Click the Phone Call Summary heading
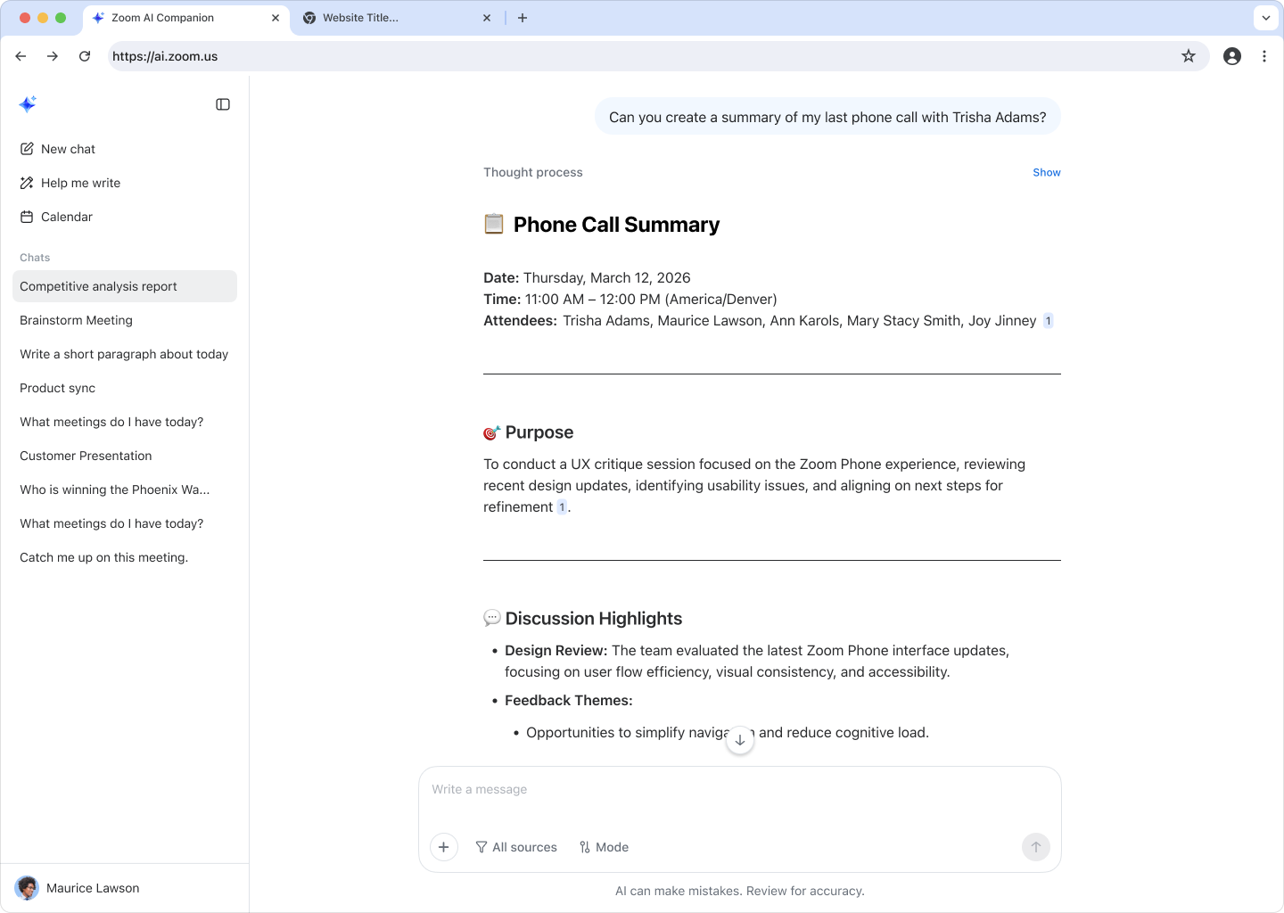The height and width of the screenshot is (913, 1284). pos(616,225)
